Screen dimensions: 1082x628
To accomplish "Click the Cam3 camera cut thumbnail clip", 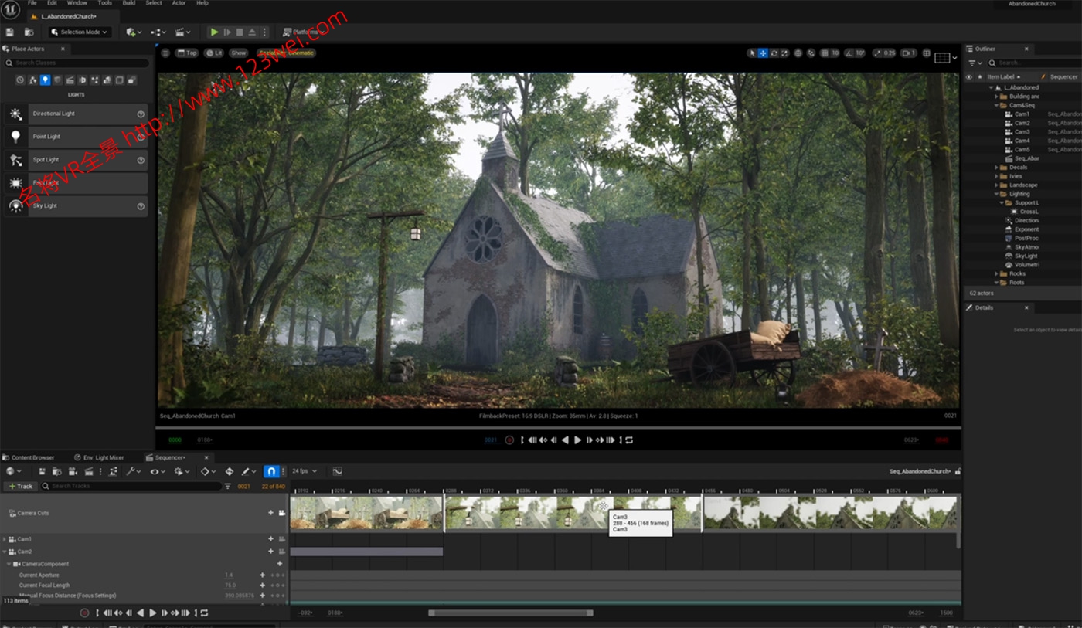I will coord(572,512).
